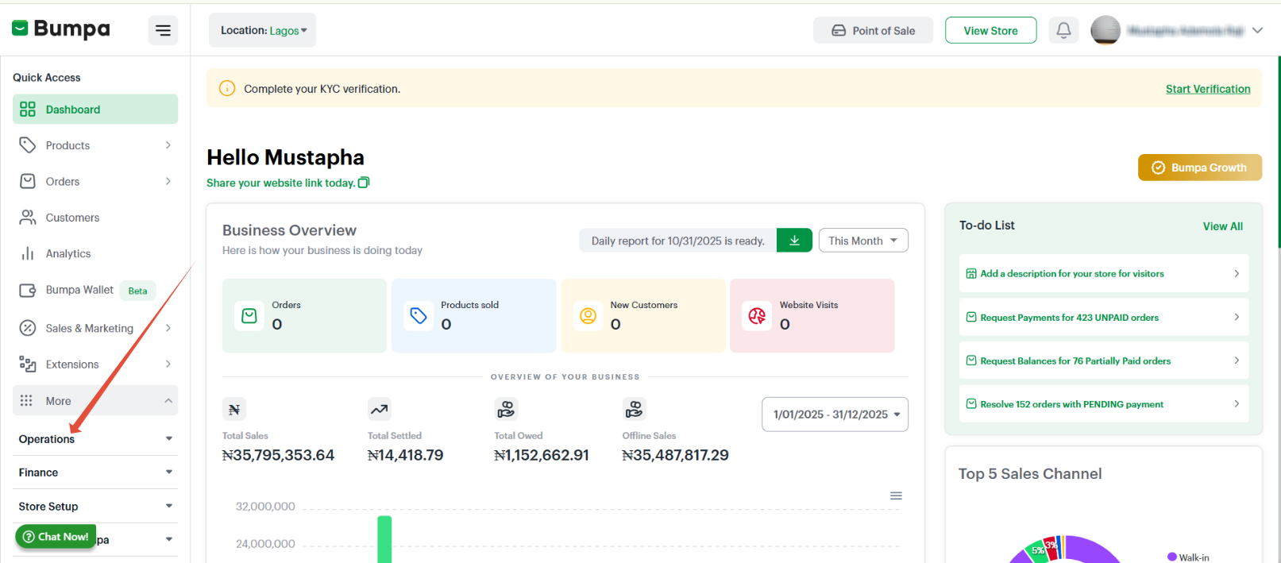Screen dimensions: 1281x563
Task: Open Request Balances for 76 Partially Paid orders
Action: tap(1104, 361)
